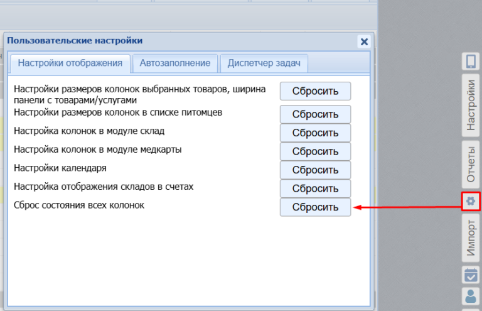
Task: Reset column sizes of selected goods panel
Action: click(x=315, y=91)
